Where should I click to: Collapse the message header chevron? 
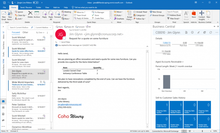click(x=147, y=47)
